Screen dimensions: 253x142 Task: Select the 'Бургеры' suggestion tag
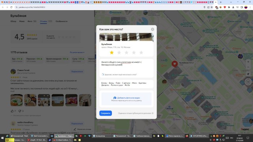tap(142, 83)
